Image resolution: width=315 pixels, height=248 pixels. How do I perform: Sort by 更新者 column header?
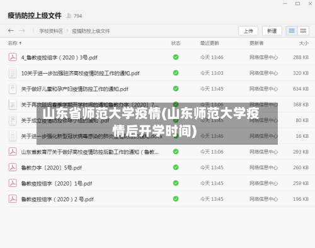(256, 43)
